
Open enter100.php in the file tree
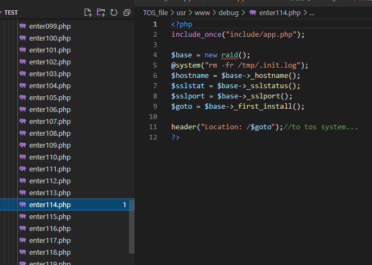pyautogui.click(x=67, y=38)
